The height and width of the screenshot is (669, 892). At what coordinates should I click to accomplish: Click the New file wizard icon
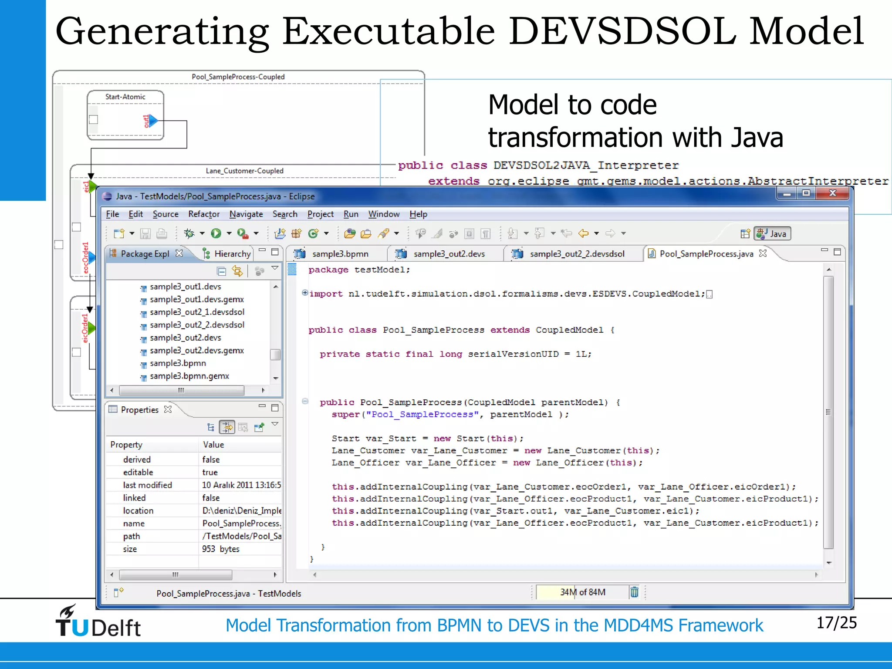pyautogui.click(x=119, y=234)
